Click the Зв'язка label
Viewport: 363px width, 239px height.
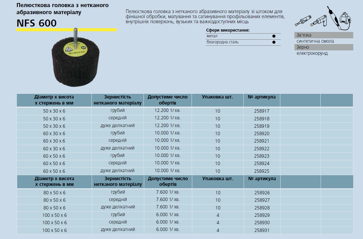(304, 35)
